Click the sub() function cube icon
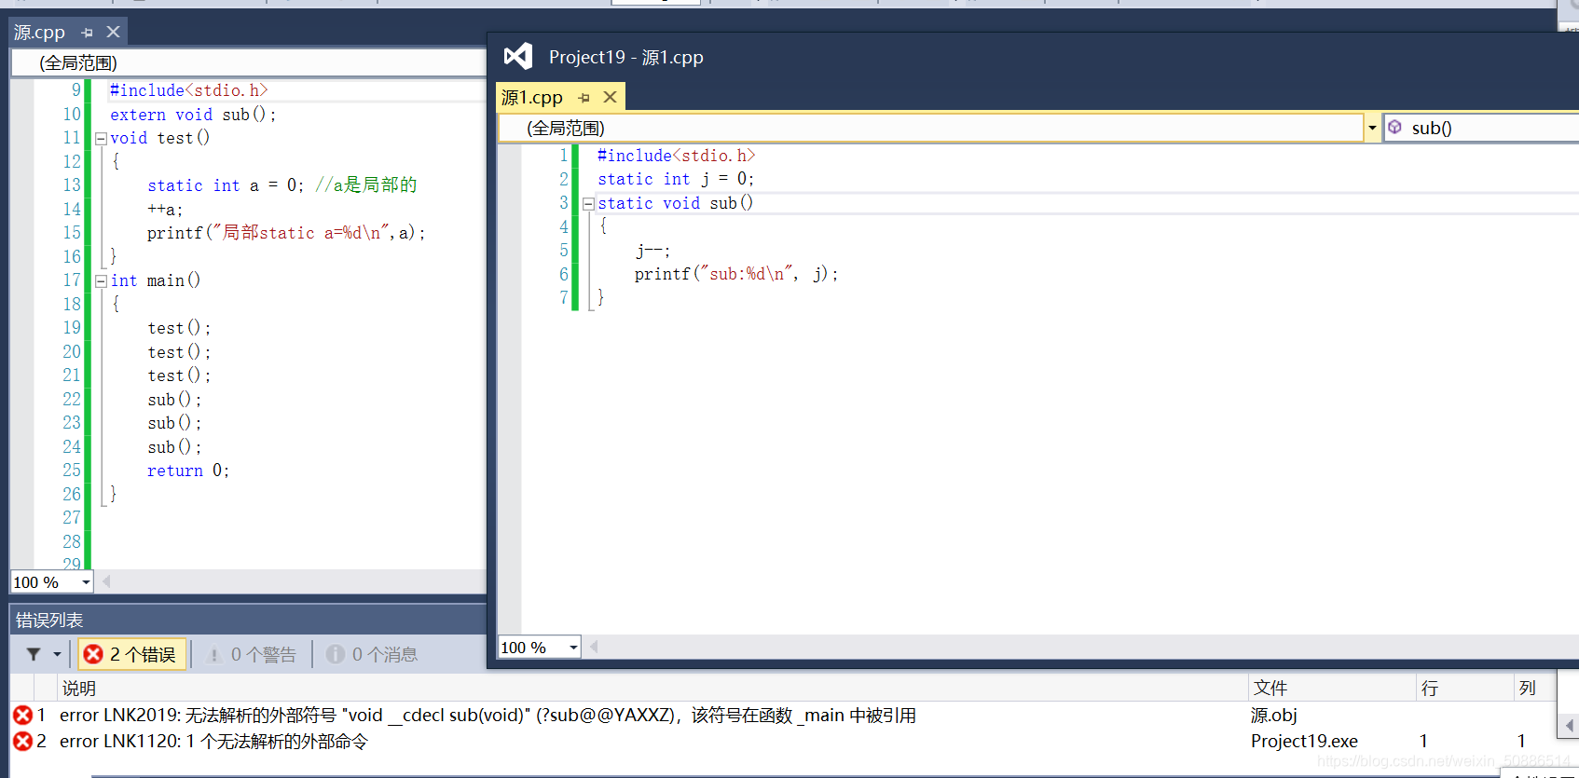1579x778 pixels. 1395,128
